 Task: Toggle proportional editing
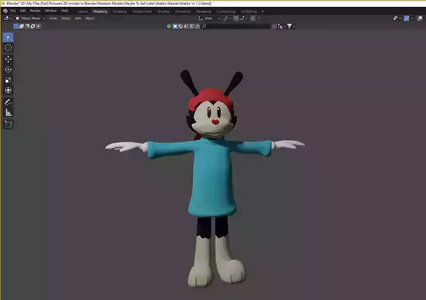[x=253, y=18]
